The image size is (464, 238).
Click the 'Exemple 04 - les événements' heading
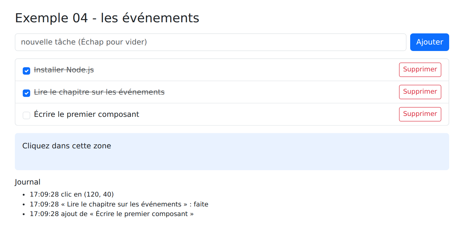pyautogui.click(x=107, y=18)
